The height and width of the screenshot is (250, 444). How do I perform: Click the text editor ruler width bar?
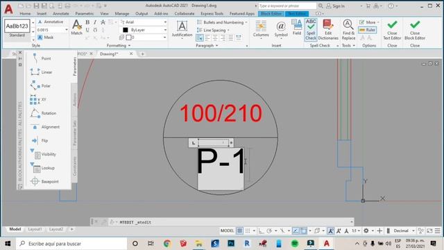tap(213, 142)
